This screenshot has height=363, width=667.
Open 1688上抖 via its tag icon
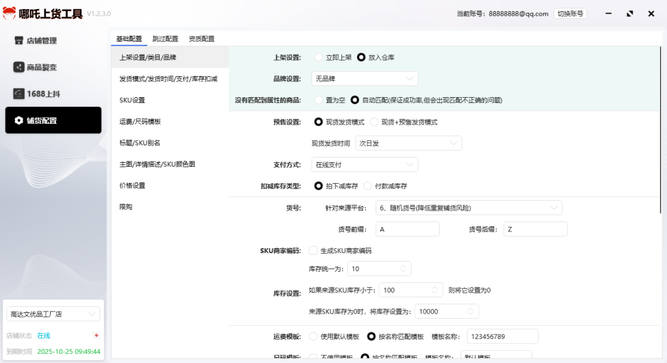(19, 94)
